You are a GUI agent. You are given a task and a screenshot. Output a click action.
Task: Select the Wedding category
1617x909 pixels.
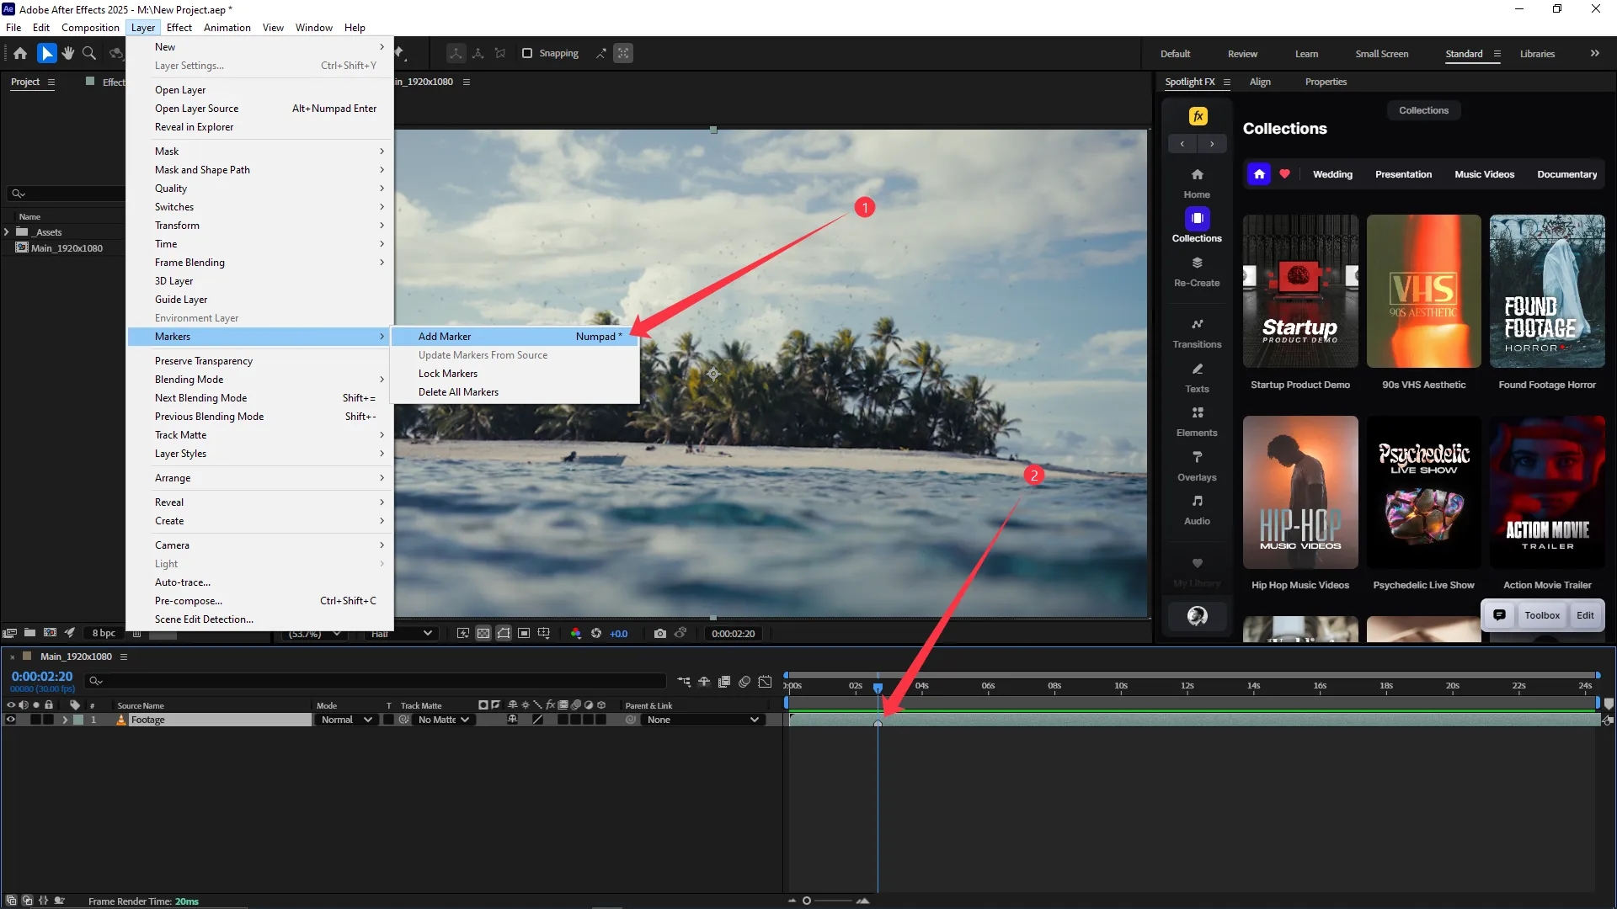tap(1332, 174)
